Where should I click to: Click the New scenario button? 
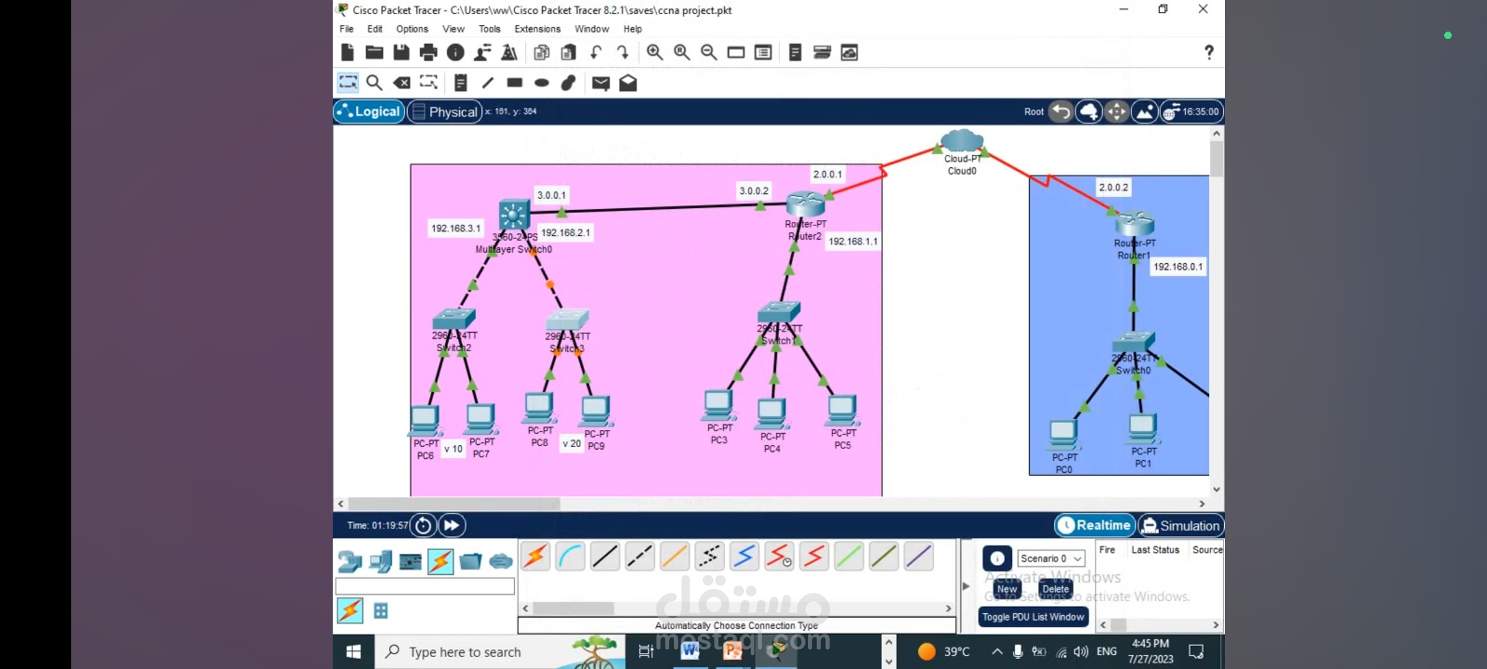(x=1007, y=589)
